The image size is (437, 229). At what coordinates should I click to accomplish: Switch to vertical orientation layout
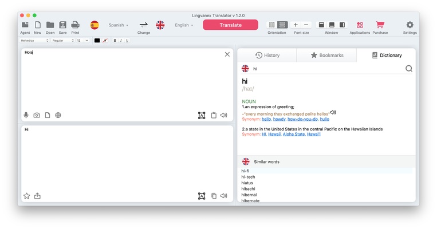(271, 25)
